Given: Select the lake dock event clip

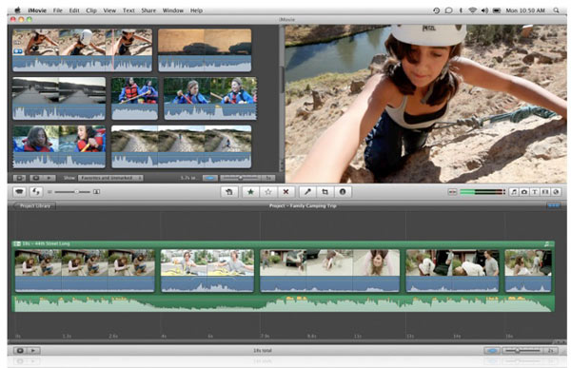Looking at the screenshot, I should (59, 98).
